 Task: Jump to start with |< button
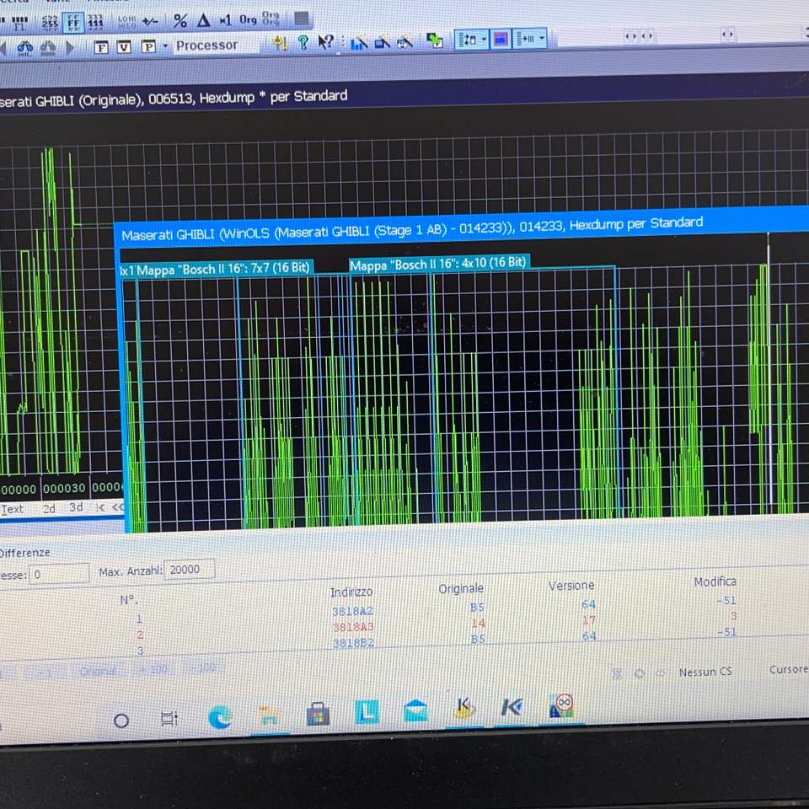(x=100, y=507)
